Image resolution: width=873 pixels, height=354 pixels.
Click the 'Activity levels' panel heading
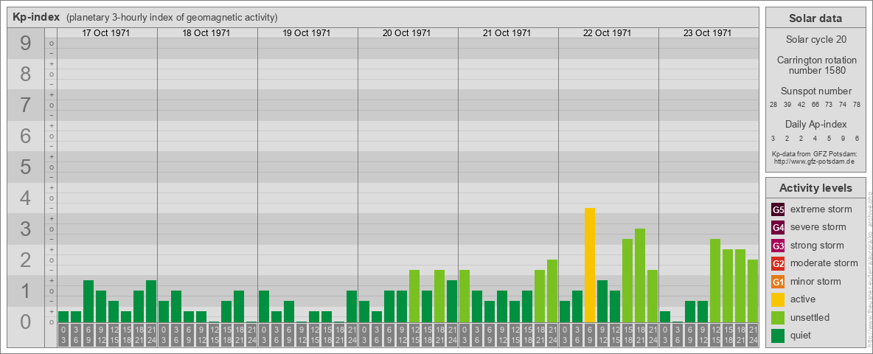815,188
